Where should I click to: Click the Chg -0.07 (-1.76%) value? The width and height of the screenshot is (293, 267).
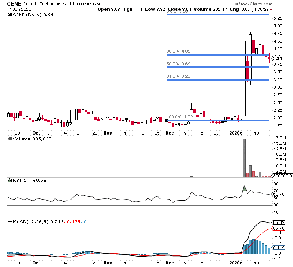(249, 9)
